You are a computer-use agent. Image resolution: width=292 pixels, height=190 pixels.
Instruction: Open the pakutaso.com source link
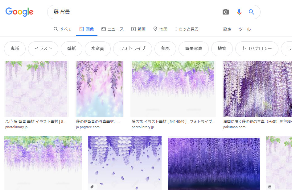pos(234,127)
